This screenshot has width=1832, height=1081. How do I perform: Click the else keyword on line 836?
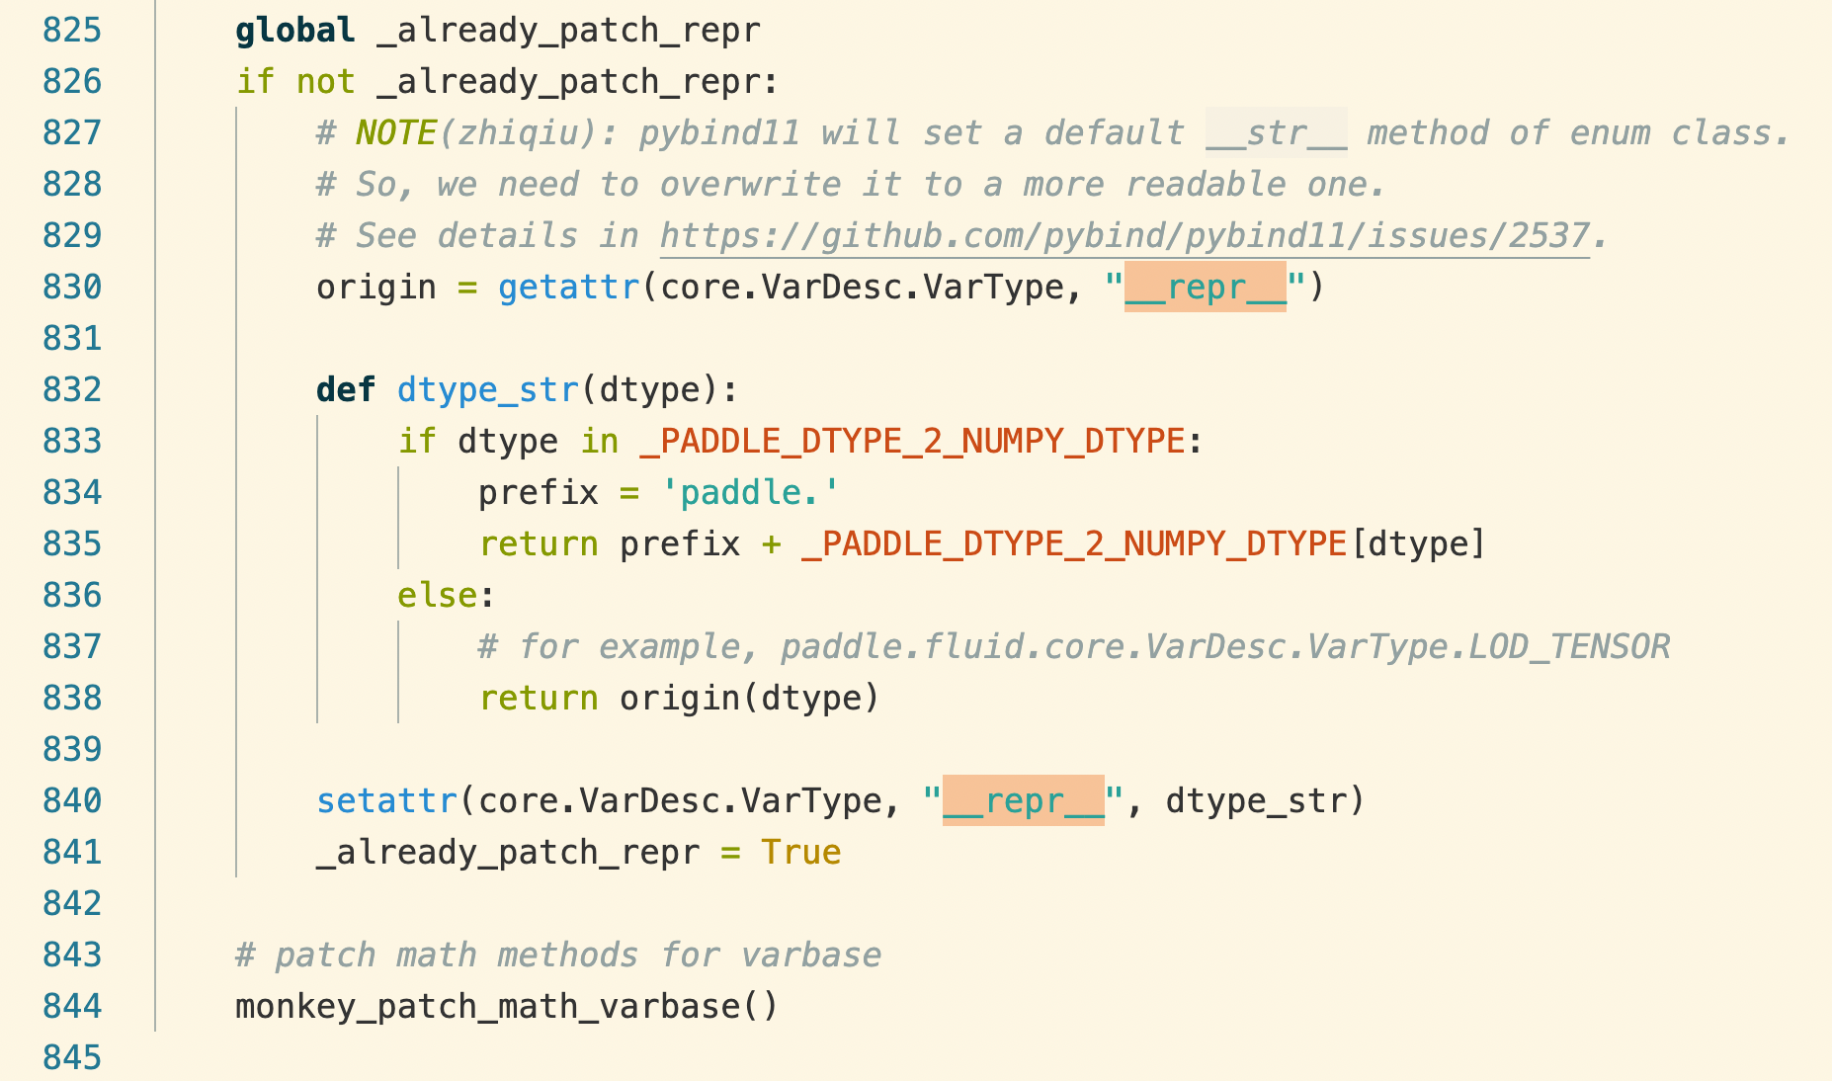(x=433, y=595)
